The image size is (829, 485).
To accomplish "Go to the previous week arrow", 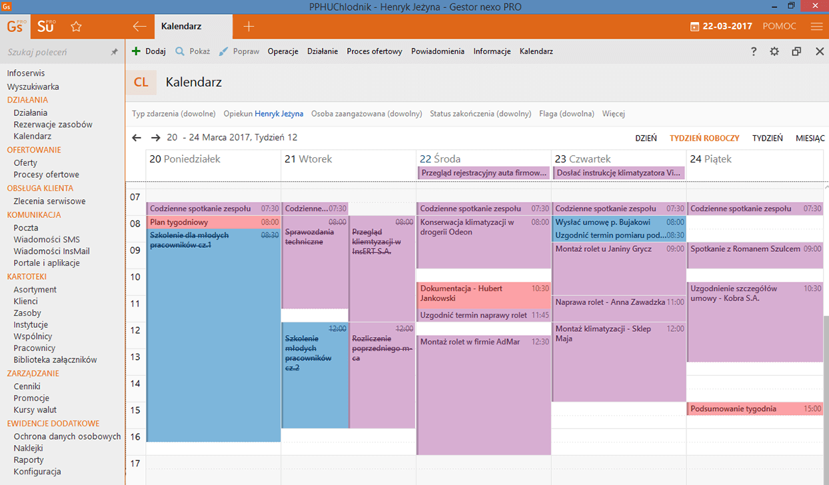I will tap(137, 138).
